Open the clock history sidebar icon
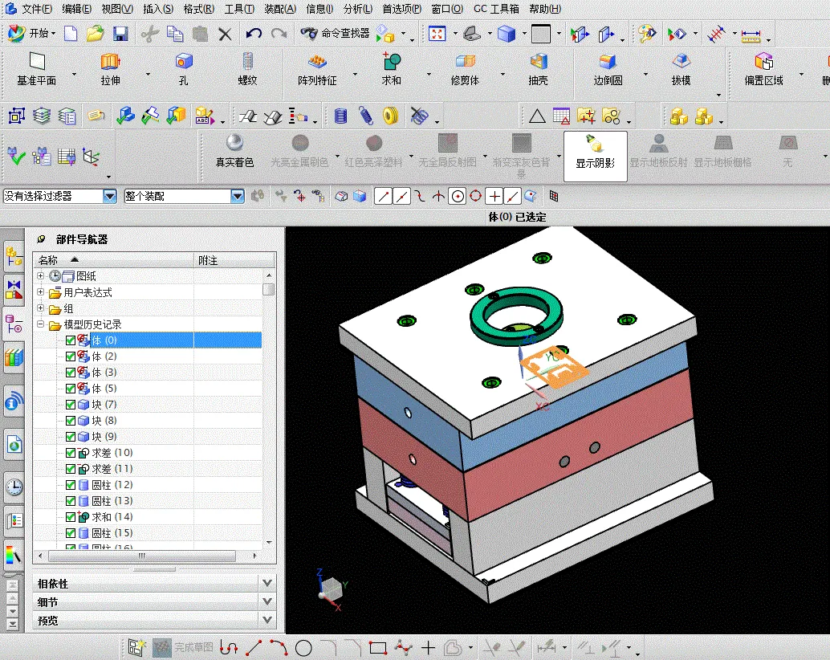Screen dimensions: 830x660 (14, 487)
